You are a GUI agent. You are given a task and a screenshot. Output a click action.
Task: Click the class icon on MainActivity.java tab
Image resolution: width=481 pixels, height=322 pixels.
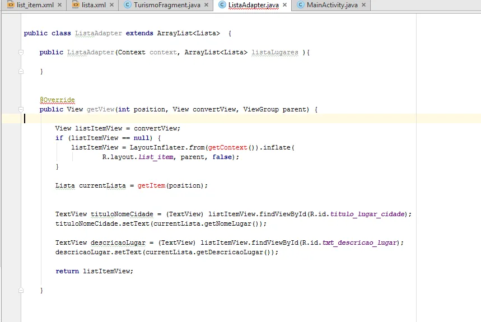pos(300,5)
